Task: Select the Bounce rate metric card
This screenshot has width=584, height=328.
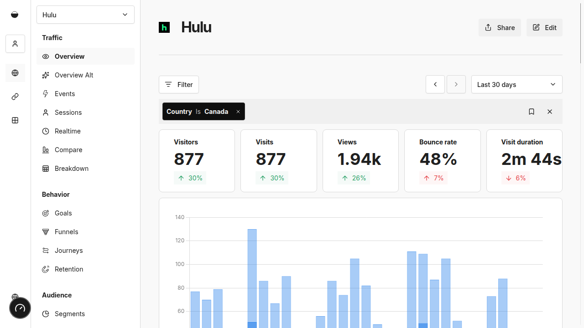Action: tap(442, 160)
